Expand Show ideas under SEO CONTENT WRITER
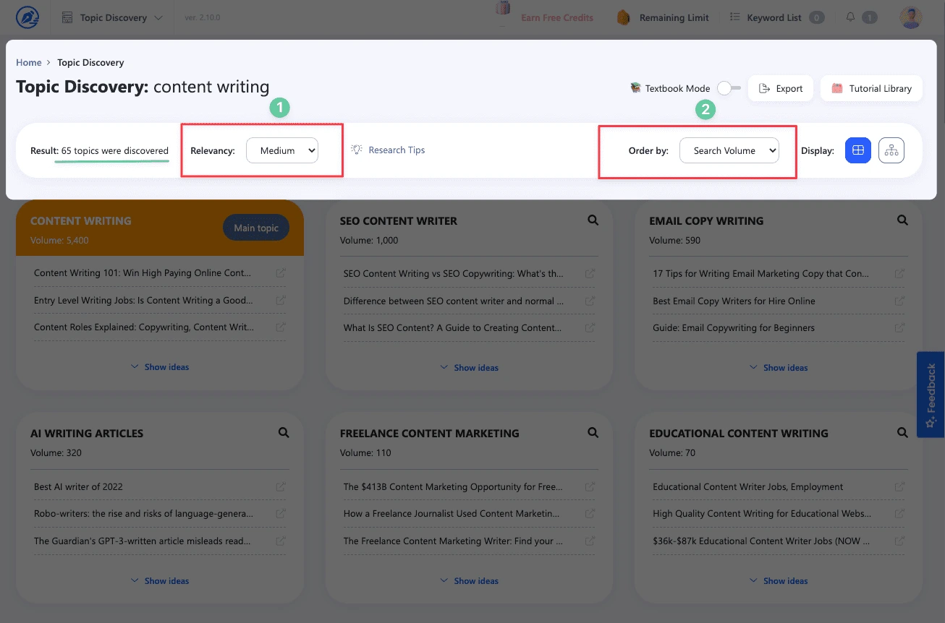The height and width of the screenshot is (623, 945). (470, 368)
